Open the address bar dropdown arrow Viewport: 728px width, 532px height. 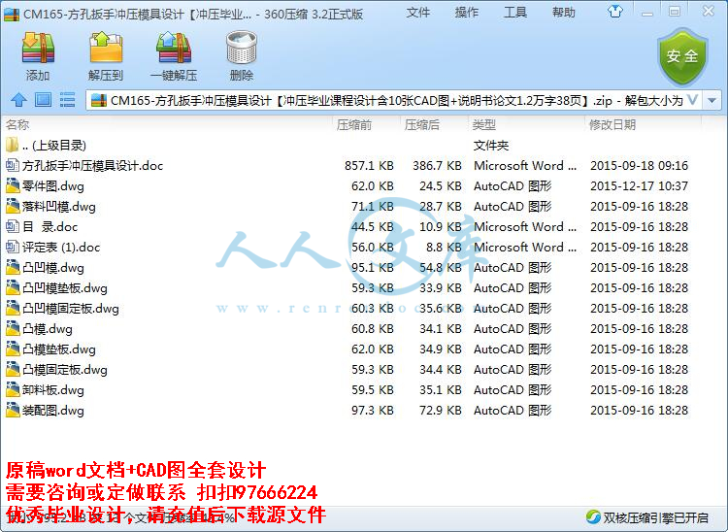[x=711, y=100]
